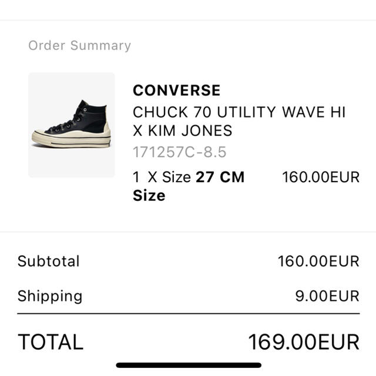Image resolution: width=376 pixels, height=376 pixels.
Task: Tap product code 171257C-8.5
Action: pyautogui.click(x=180, y=152)
